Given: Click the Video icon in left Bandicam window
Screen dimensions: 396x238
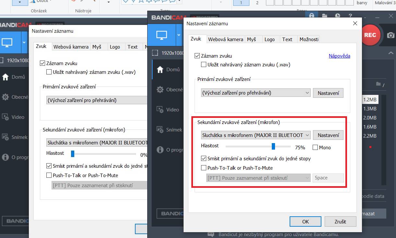Looking at the screenshot, I should point(5,117).
